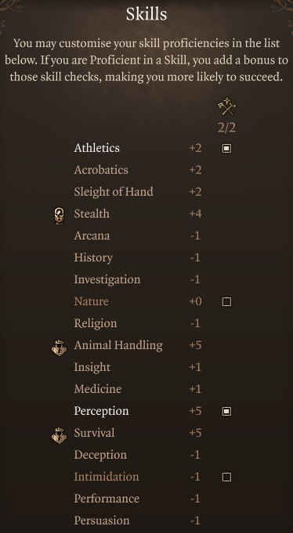Select the Insight skill entry
This screenshot has width=293, height=533.
coord(92,367)
